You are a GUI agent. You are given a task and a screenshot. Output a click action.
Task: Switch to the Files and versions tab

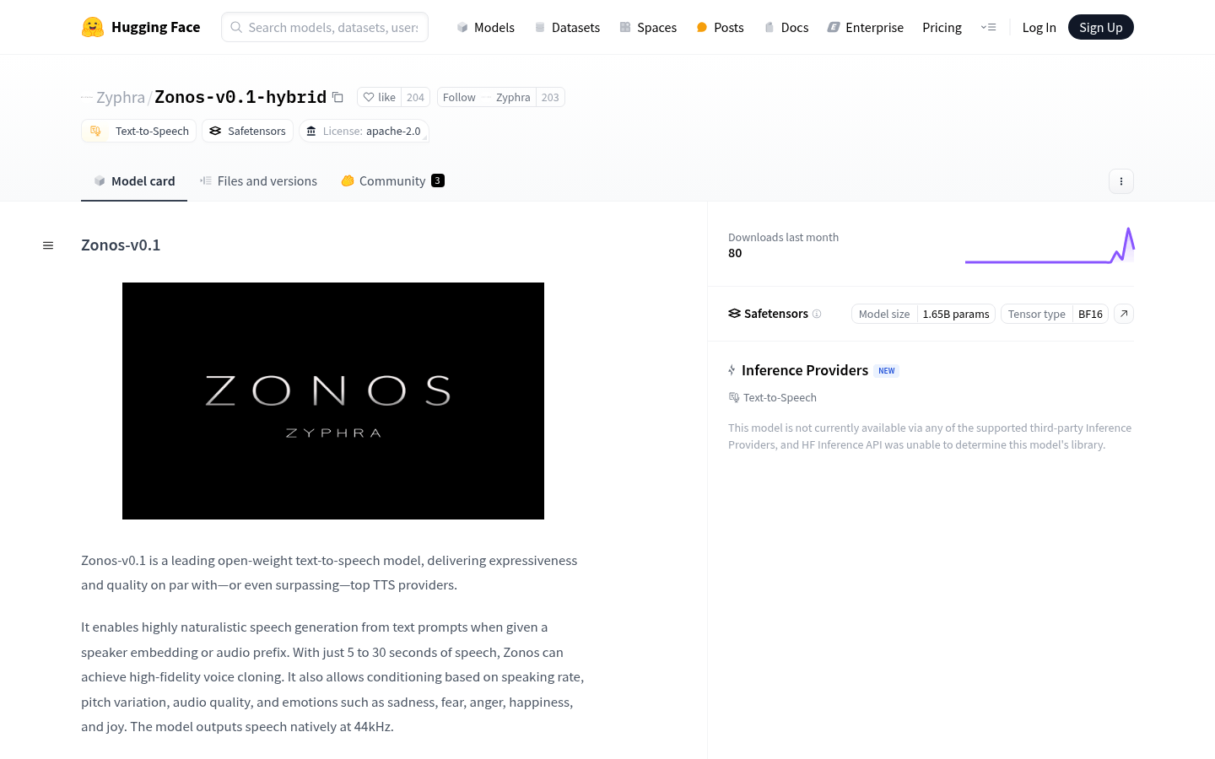coord(258,180)
